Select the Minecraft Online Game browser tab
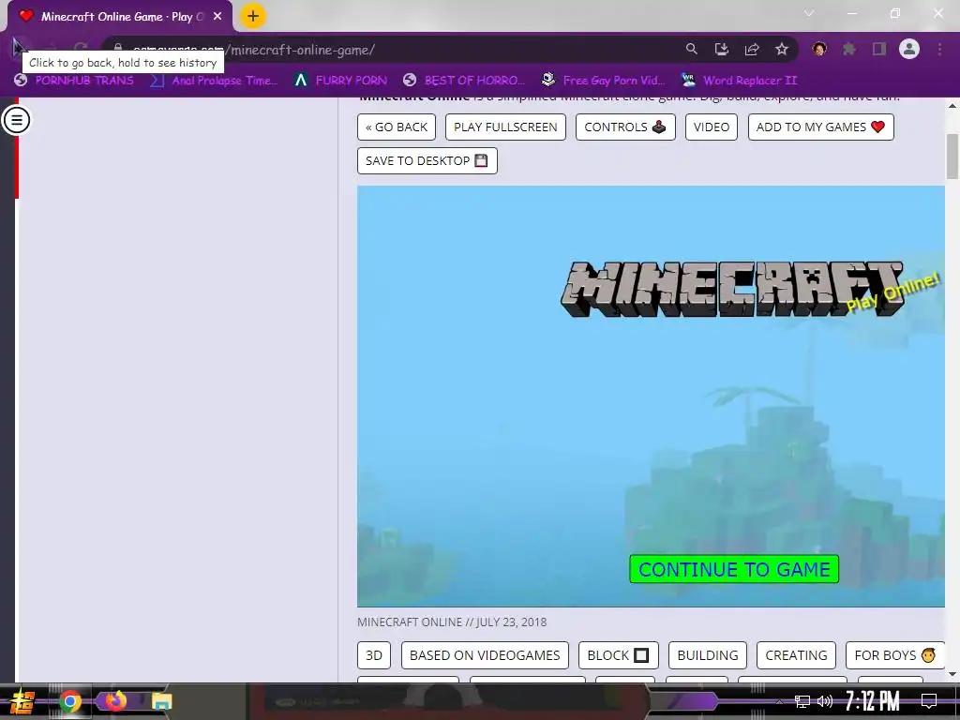 tap(119, 17)
